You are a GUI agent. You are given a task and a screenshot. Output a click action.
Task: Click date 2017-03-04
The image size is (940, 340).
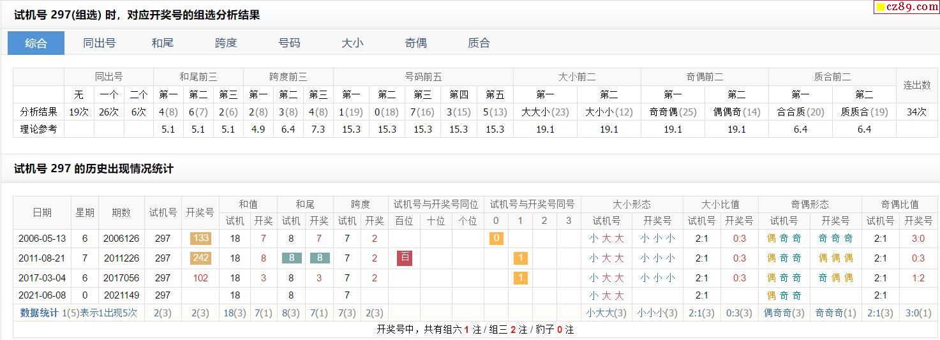coord(42,278)
